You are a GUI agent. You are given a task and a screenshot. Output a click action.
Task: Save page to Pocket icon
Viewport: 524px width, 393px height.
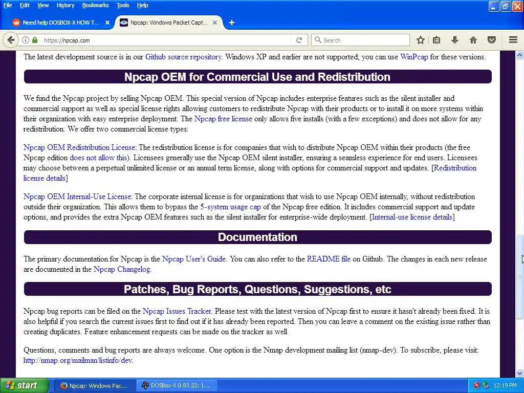point(492,40)
